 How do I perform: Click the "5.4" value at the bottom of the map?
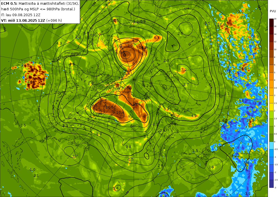pyautogui.click(x=115, y=188)
